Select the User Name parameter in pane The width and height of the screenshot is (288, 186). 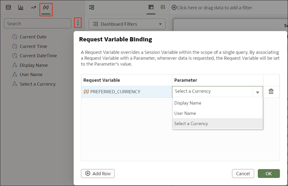click(x=31, y=75)
